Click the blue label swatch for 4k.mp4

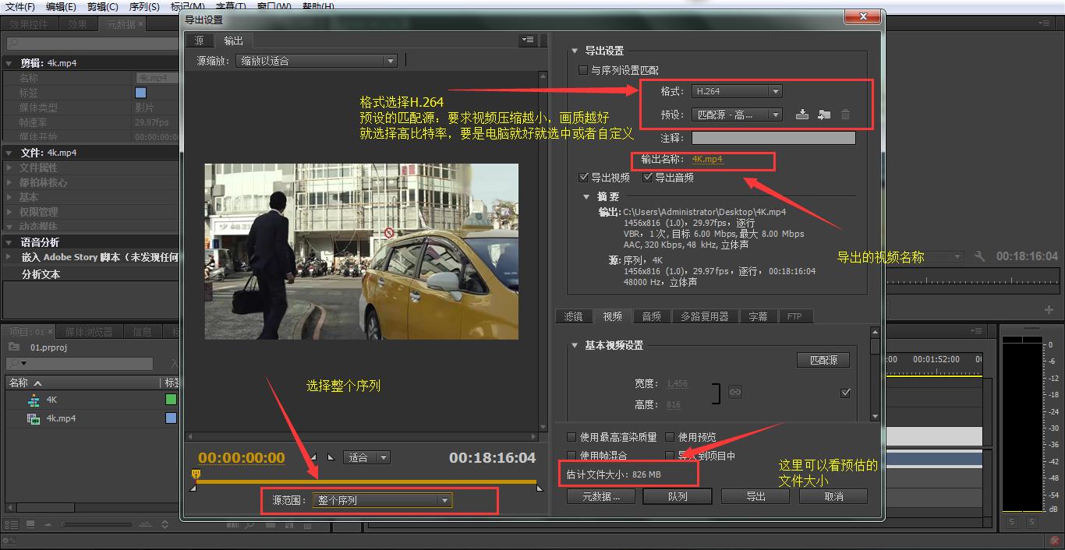171,419
